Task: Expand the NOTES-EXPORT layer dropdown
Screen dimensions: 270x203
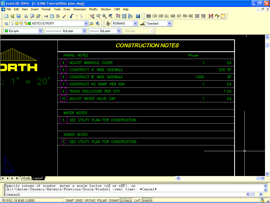Action: point(86,24)
